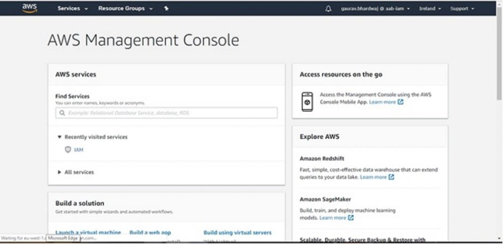The image size is (504, 244).
Task: Open the notifications bell icon
Action: pos(328,9)
